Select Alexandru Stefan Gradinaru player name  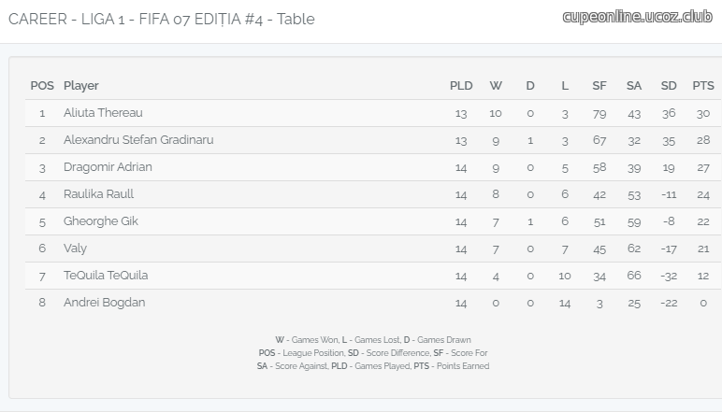pos(138,140)
